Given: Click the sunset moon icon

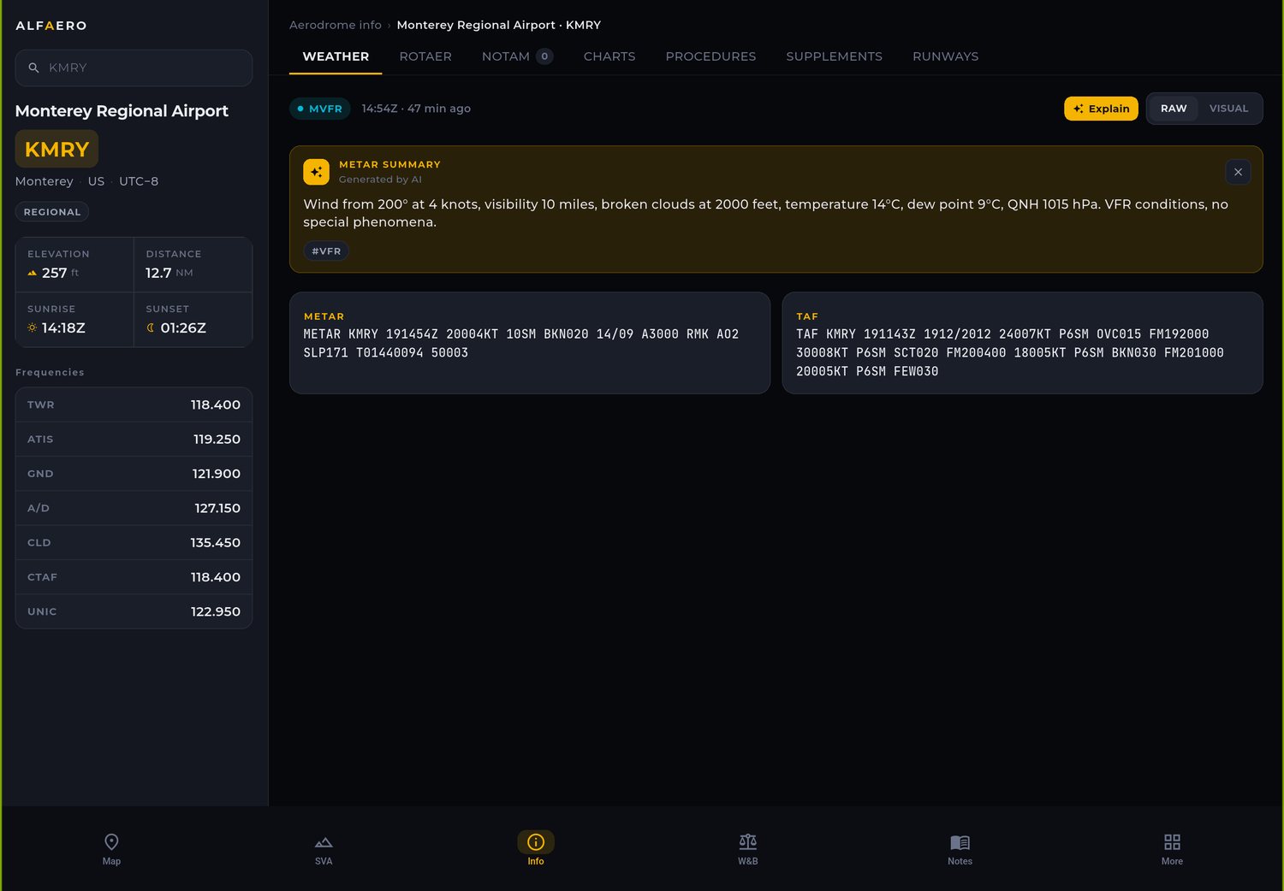Looking at the screenshot, I should tap(151, 328).
